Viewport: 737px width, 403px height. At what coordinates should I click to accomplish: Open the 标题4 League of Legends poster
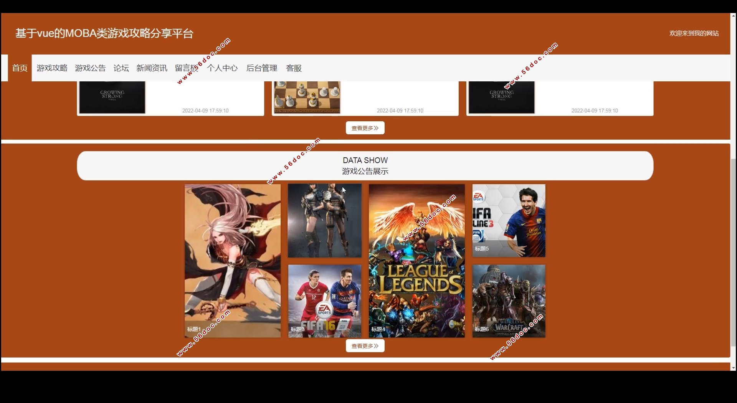tap(417, 261)
